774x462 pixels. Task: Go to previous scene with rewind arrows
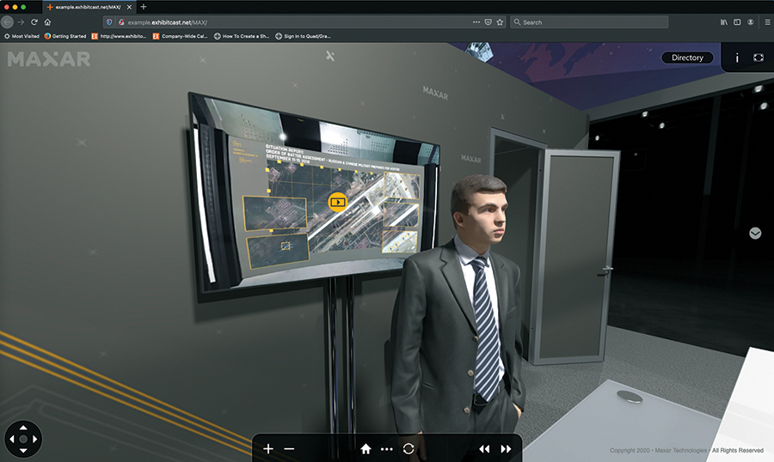tap(484, 448)
